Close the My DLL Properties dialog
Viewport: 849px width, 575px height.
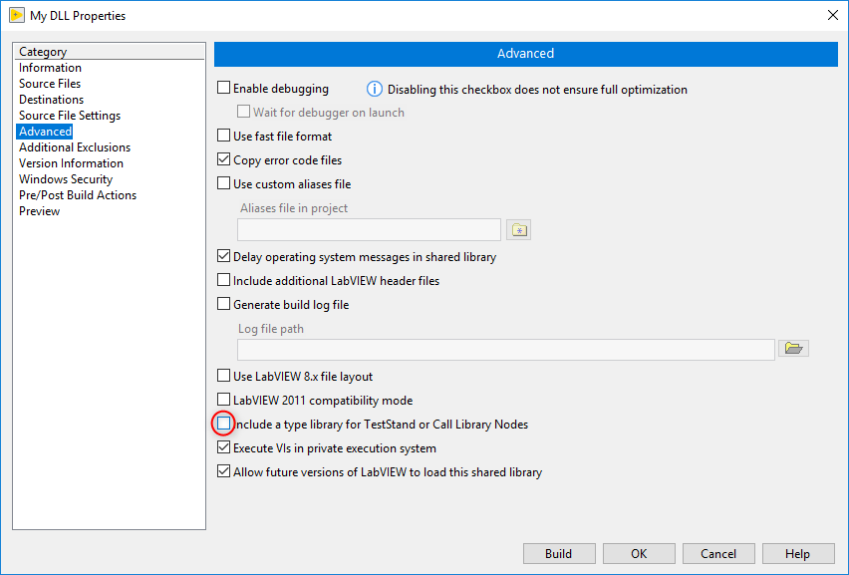(833, 15)
